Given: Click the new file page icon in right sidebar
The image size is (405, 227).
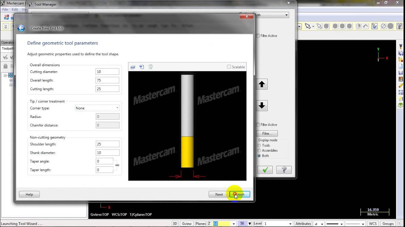Looking at the screenshot, I should [x=401, y=67].
